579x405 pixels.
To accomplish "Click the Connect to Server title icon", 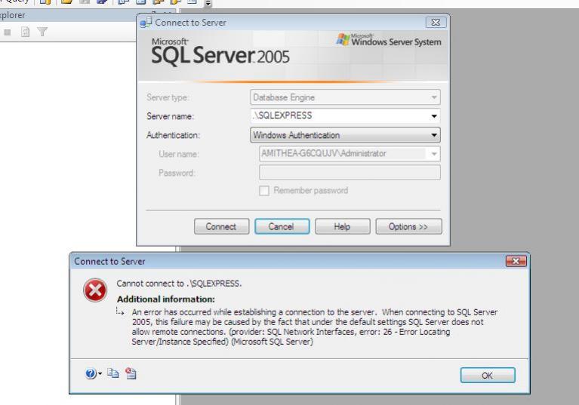I will (x=146, y=22).
